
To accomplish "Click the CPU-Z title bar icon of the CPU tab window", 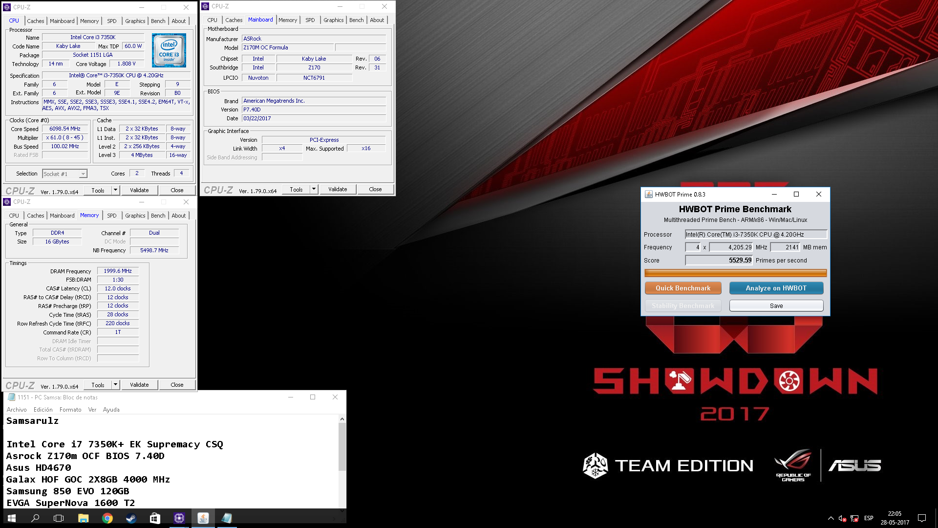I will click(x=7, y=7).
